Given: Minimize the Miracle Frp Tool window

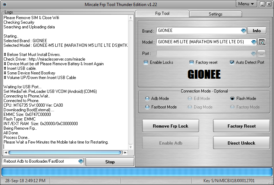Looking at the screenshot, I should tap(262, 4).
